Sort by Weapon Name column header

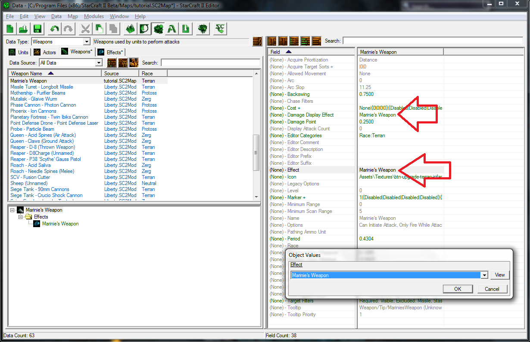pyautogui.click(x=56, y=74)
